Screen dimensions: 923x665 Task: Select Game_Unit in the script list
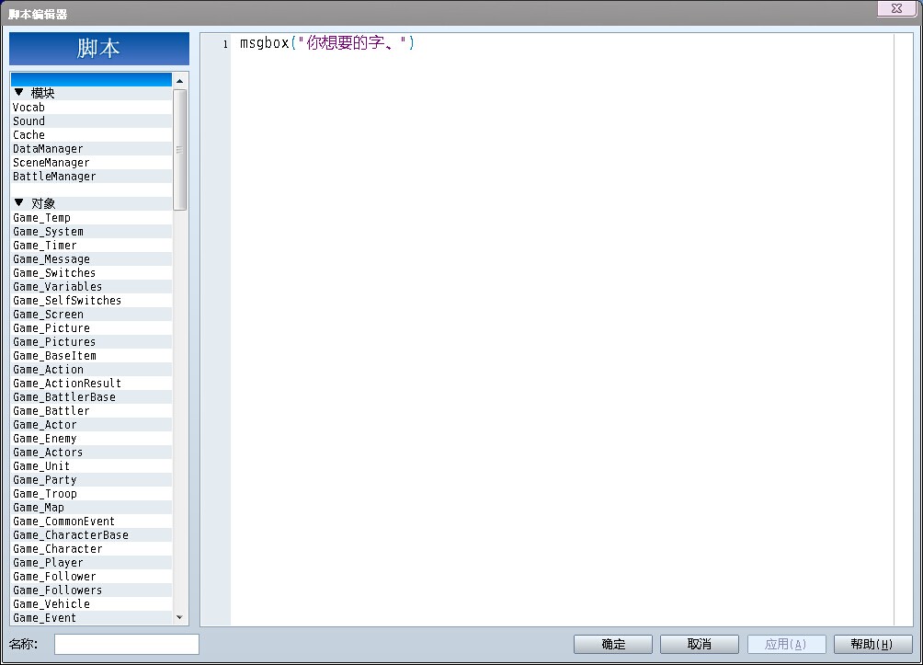[91, 466]
